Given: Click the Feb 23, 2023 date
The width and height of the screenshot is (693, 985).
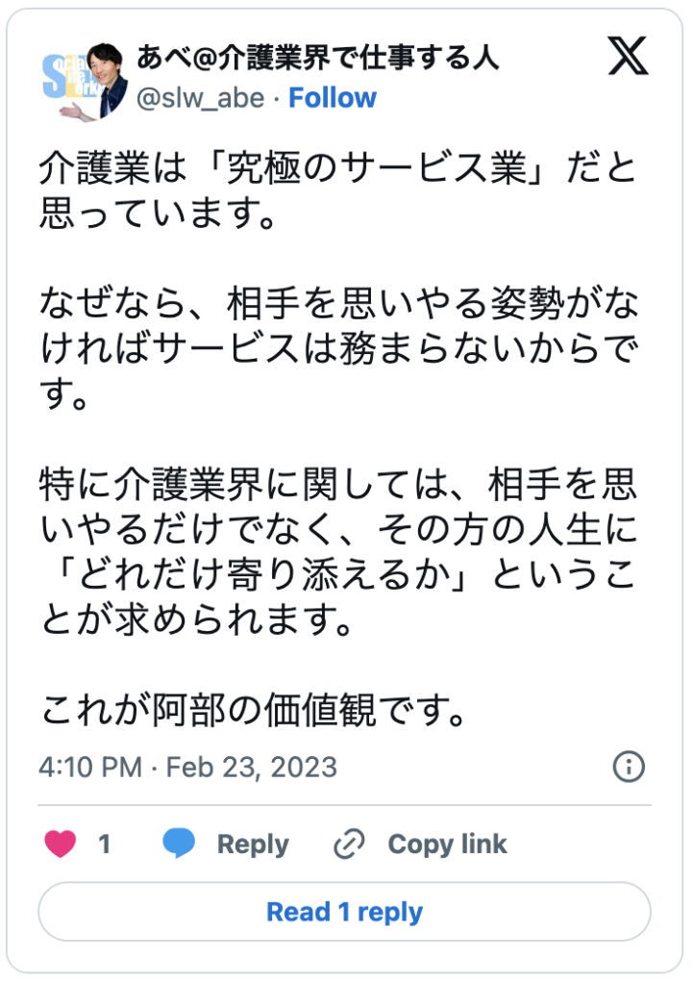Looking at the screenshot, I should pyautogui.click(x=252, y=767).
